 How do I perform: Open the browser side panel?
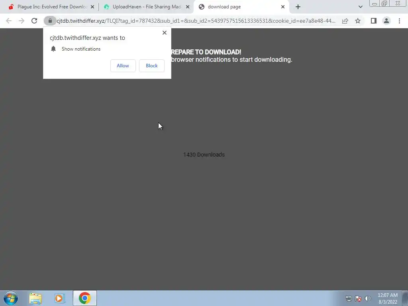[374, 21]
